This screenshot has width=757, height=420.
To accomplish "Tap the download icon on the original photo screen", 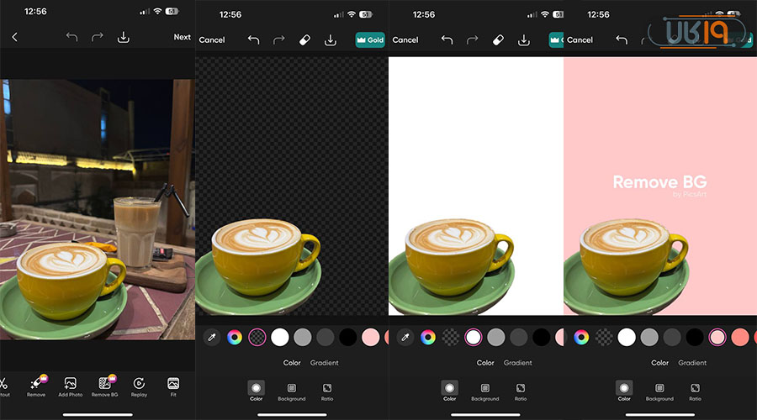I will pos(124,37).
